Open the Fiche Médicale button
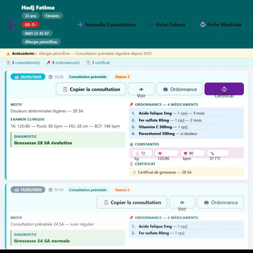 (x=220, y=25)
